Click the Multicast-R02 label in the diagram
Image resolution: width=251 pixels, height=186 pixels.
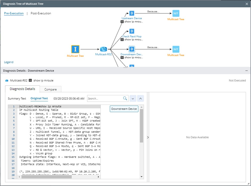(104, 54)
